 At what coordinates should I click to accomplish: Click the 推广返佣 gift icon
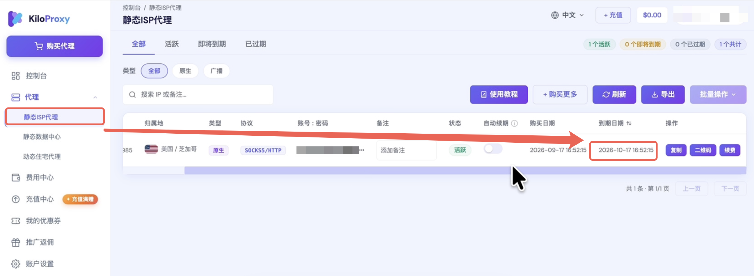[x=15, y=242]
